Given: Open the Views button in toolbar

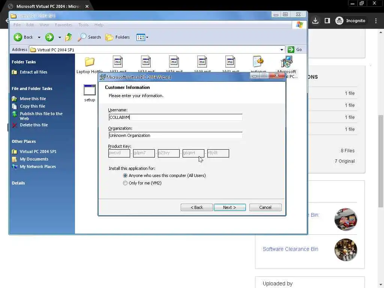Looking at the screenshot, I should 141,37.
